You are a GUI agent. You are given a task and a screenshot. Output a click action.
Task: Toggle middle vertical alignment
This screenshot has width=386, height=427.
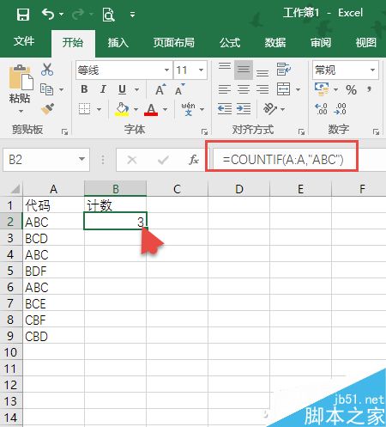(x=244, y=70)
